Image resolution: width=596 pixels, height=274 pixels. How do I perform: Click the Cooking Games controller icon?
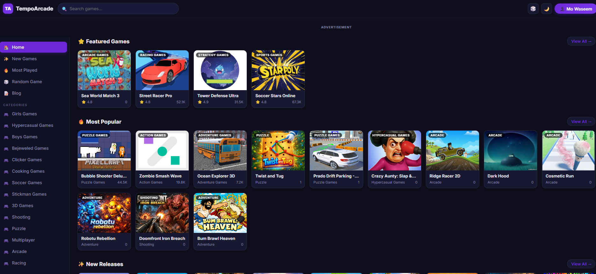[6, 171]
